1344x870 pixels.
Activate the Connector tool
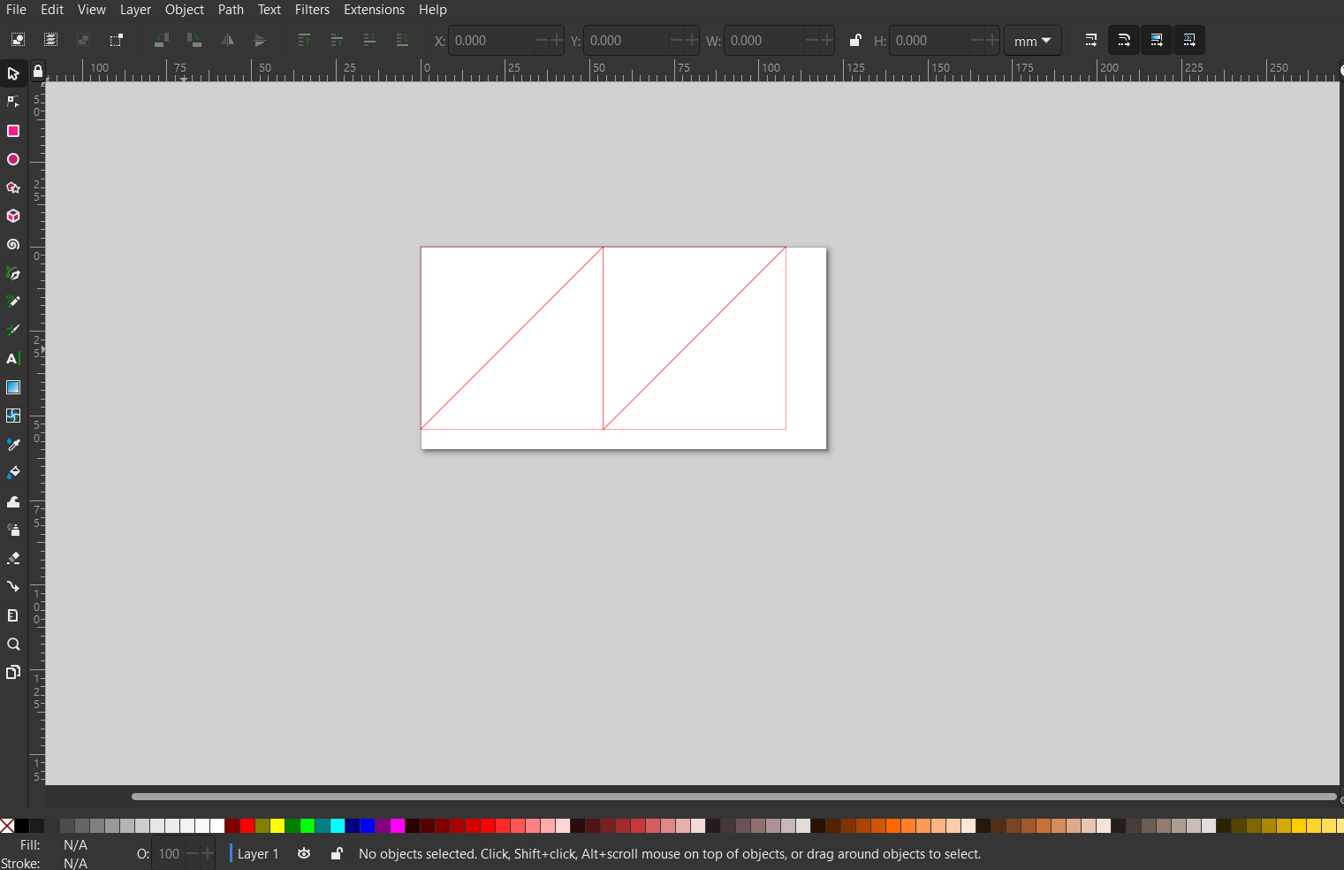coord(13,586)
